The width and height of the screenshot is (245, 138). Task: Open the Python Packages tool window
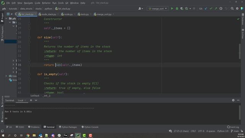click(68, 127)
